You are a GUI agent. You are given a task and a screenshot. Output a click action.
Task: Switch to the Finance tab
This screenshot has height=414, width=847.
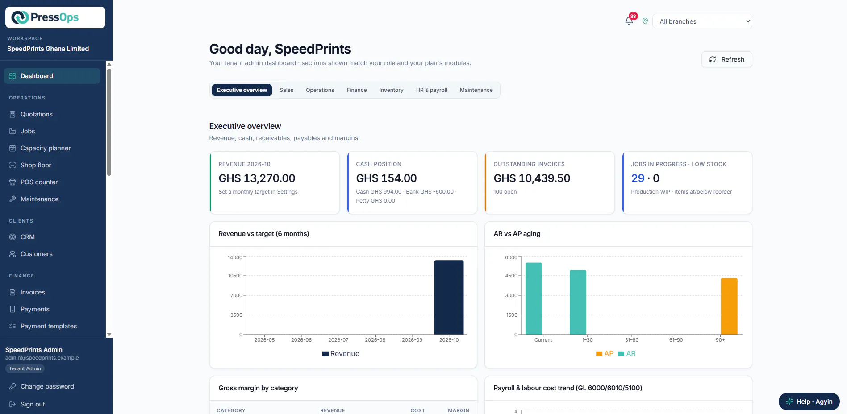click(357, 90)
